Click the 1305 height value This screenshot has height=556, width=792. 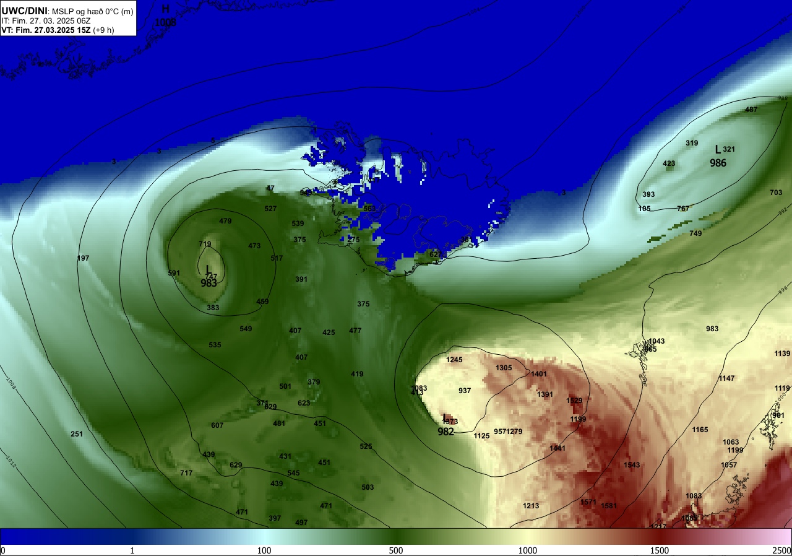coord(504,368)
